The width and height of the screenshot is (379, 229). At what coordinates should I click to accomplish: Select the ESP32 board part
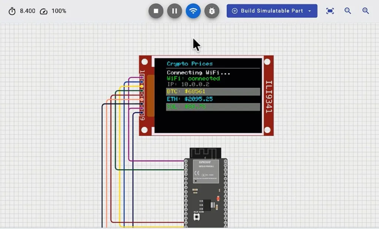point(206,188)
